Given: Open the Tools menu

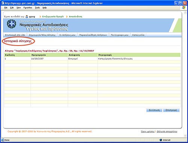Looking at the screenshot, I should point(37,8).
